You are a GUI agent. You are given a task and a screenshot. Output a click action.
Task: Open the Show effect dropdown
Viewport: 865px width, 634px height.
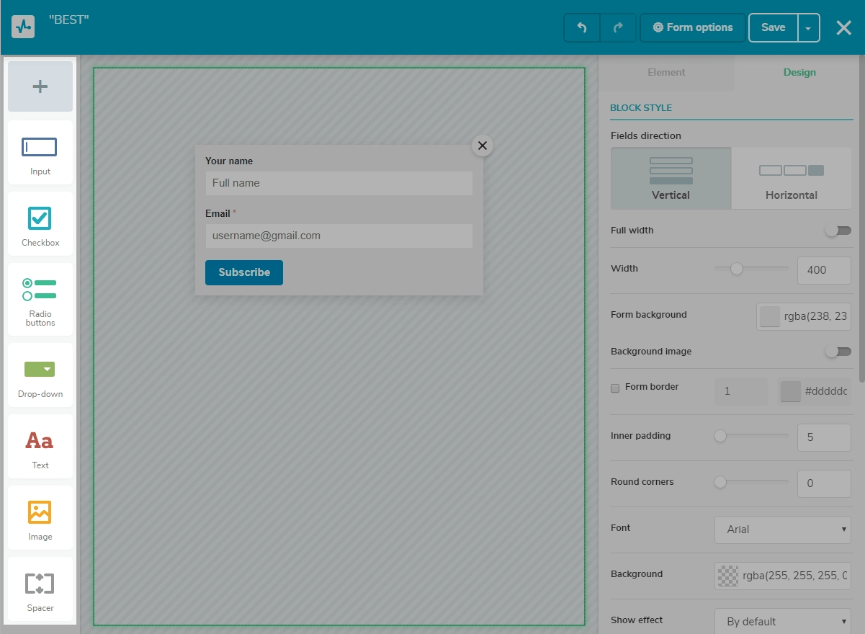click(x=783, y=622)
